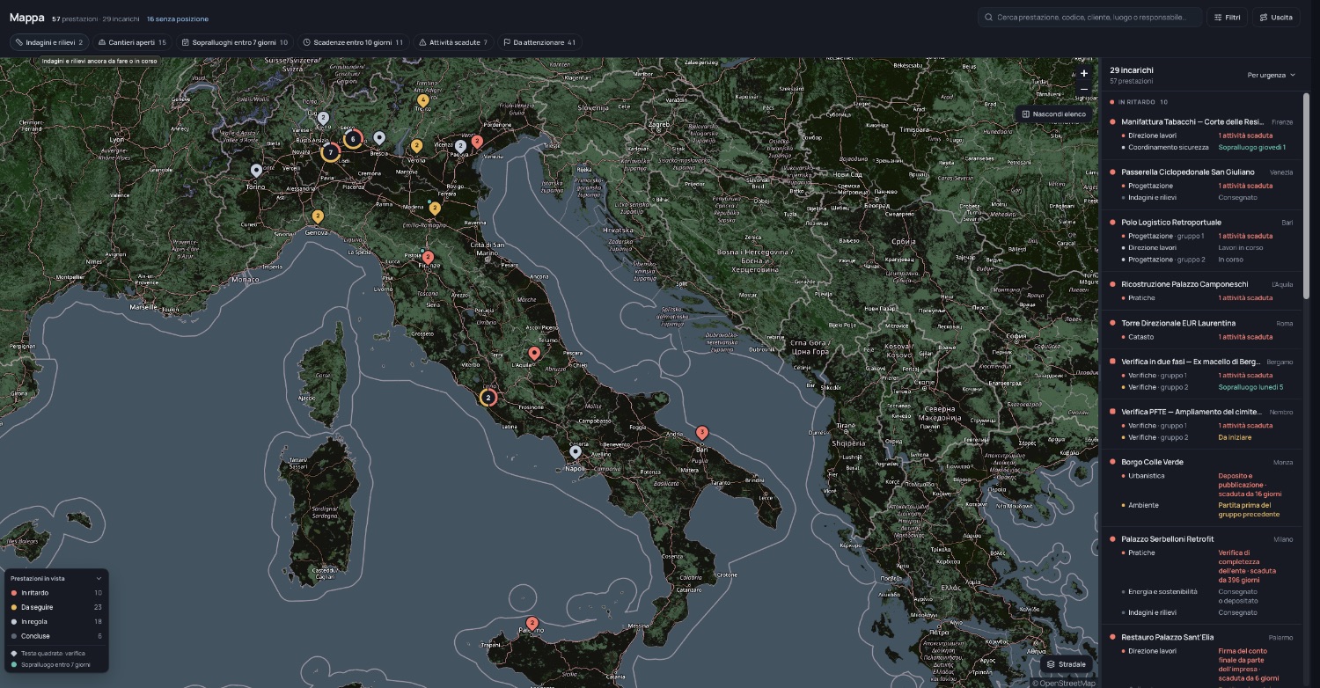Toggle the Sopralluoghi entro 7 giorni chip
Image resolution: width=1320 pixels, height=688 pixels.
tap(234, 42)
